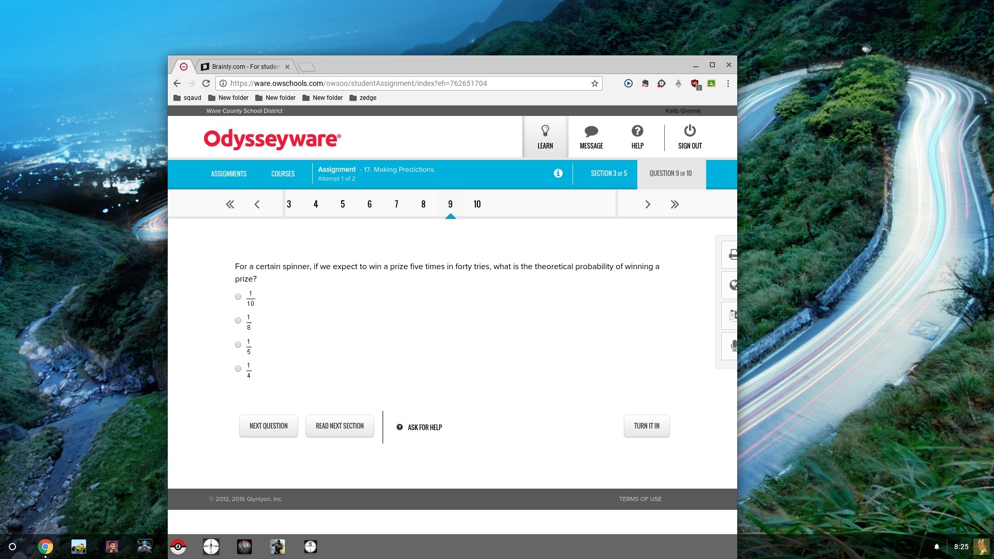994x559 pixels.
Task: Open the Message speech bubble icon
Action: pyautogui.click(x=591, y=131)
